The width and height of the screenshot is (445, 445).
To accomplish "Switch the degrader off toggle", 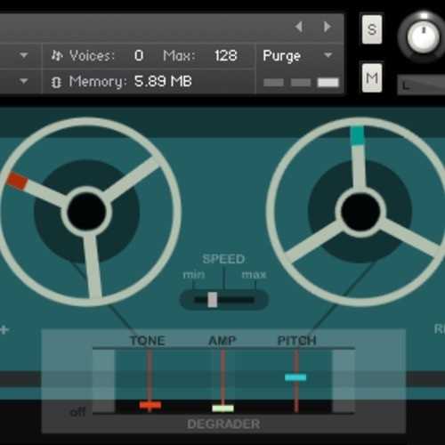I will 77,412.
